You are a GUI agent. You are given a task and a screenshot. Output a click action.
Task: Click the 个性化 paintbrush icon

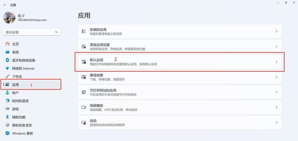[x=7, y=76]
